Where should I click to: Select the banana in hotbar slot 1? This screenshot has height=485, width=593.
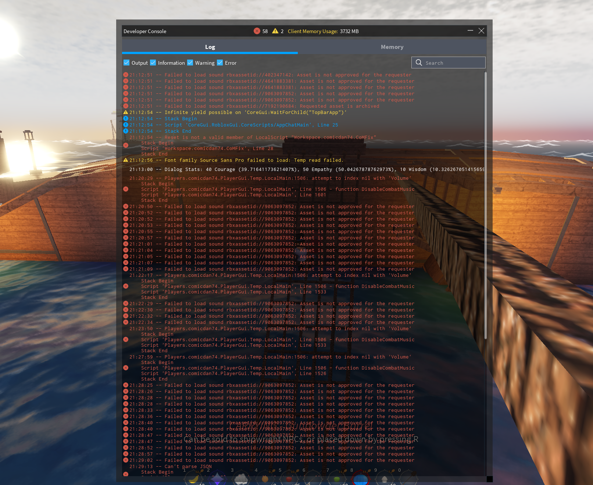(194, 479)
